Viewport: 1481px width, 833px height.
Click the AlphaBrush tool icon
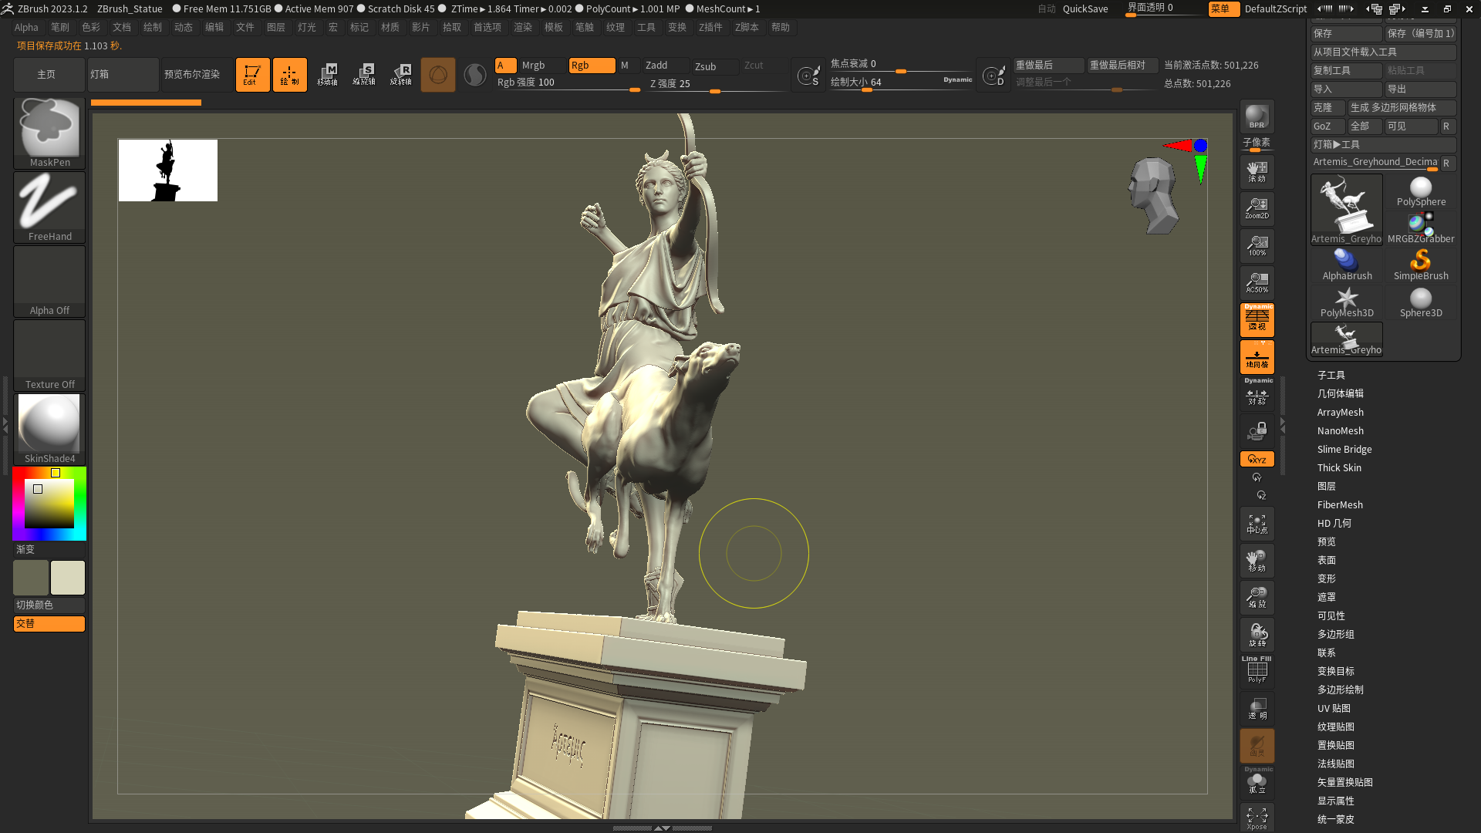[x=1346, y=262]
